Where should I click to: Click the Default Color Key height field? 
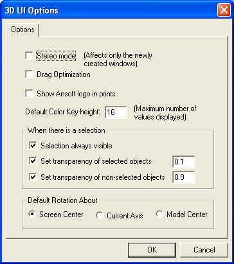[x=116, y=112]
